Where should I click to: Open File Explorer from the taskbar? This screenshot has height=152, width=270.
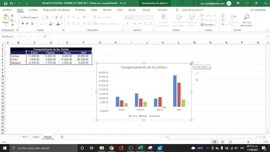tap(102, 148)
